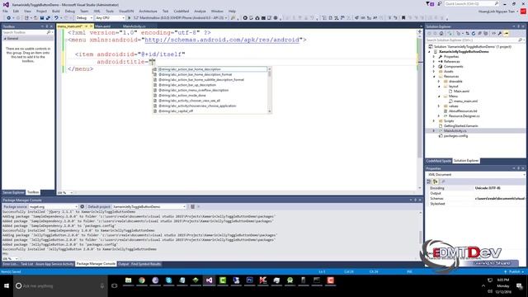This screenshot has width=528, height=297.
Task: Open the Any CPU platform dropdown
Action: pos(110,18)
